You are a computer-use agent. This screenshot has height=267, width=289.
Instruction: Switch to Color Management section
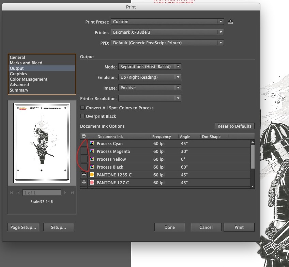[29, 79]
